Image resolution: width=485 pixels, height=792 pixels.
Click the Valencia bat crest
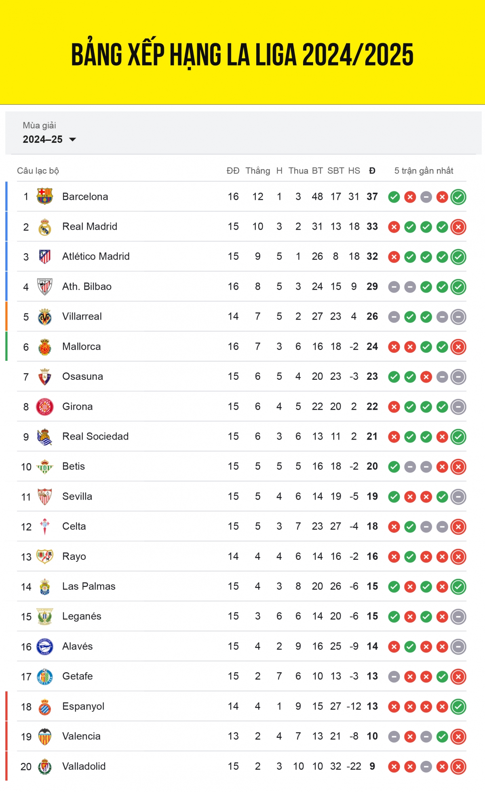point(44,737)
